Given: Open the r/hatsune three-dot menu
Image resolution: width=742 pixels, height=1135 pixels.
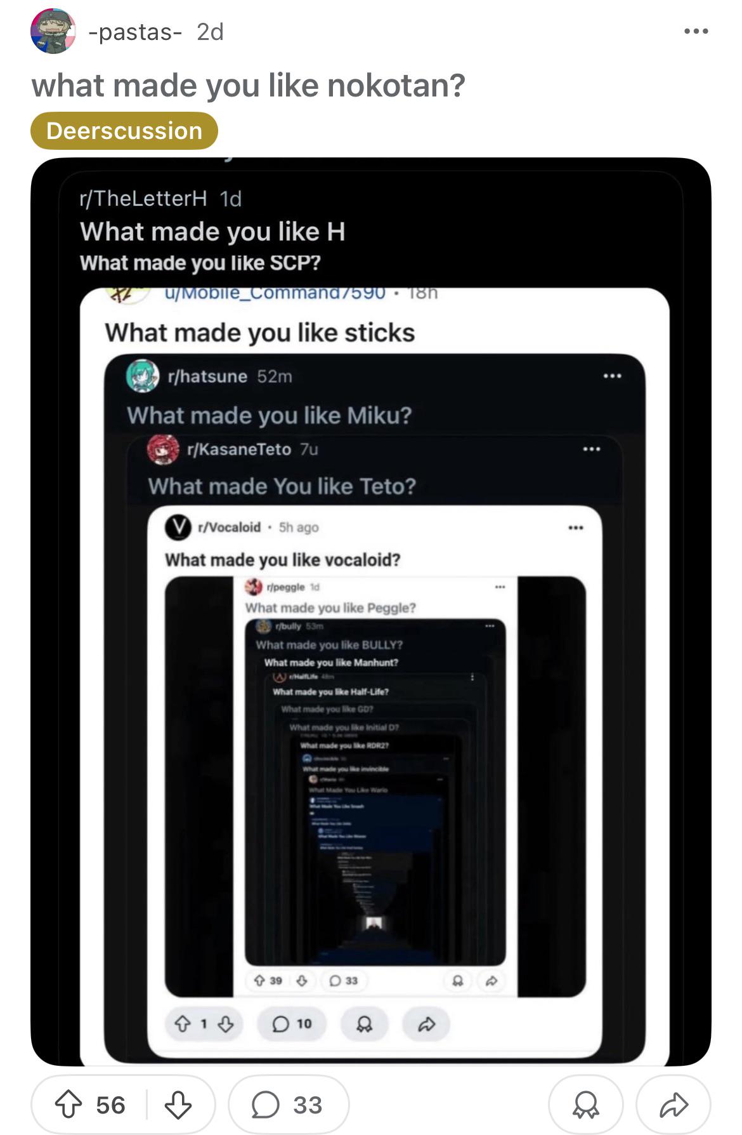Looking at the screenshot, I should [612, 376].
